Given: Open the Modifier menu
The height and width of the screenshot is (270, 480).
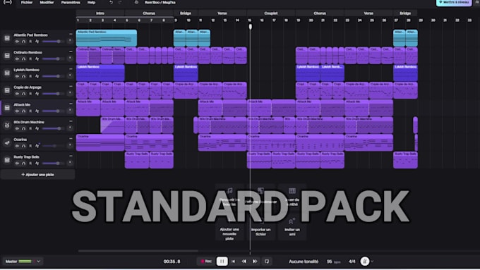Looking at the screenshot, I should (x=47, y=2).
